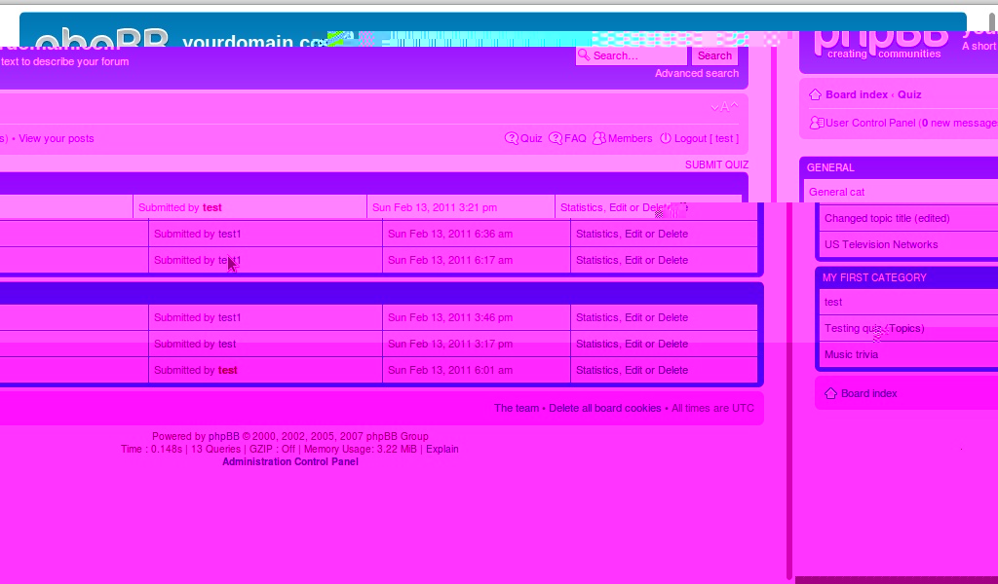The width and height of the screenshot is (998, 584).
Task: Click View your posts link
Action: [56, 138]
